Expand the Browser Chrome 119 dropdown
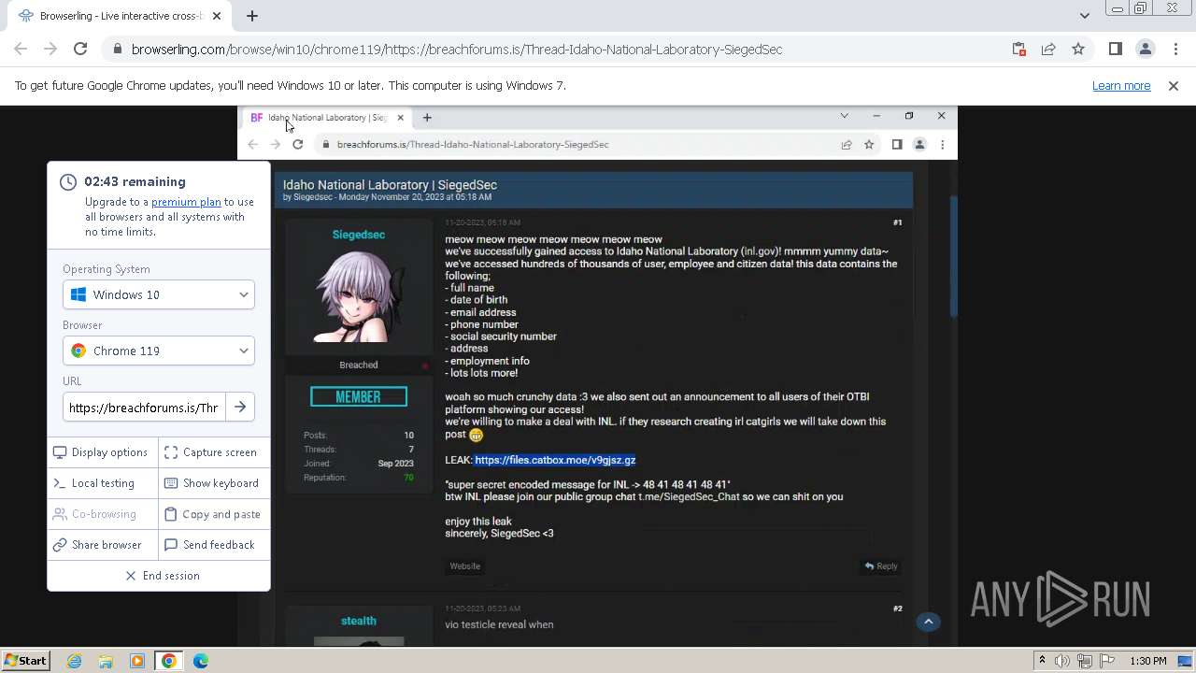This screenshot has height=673, width=1196. coord(159,351)
